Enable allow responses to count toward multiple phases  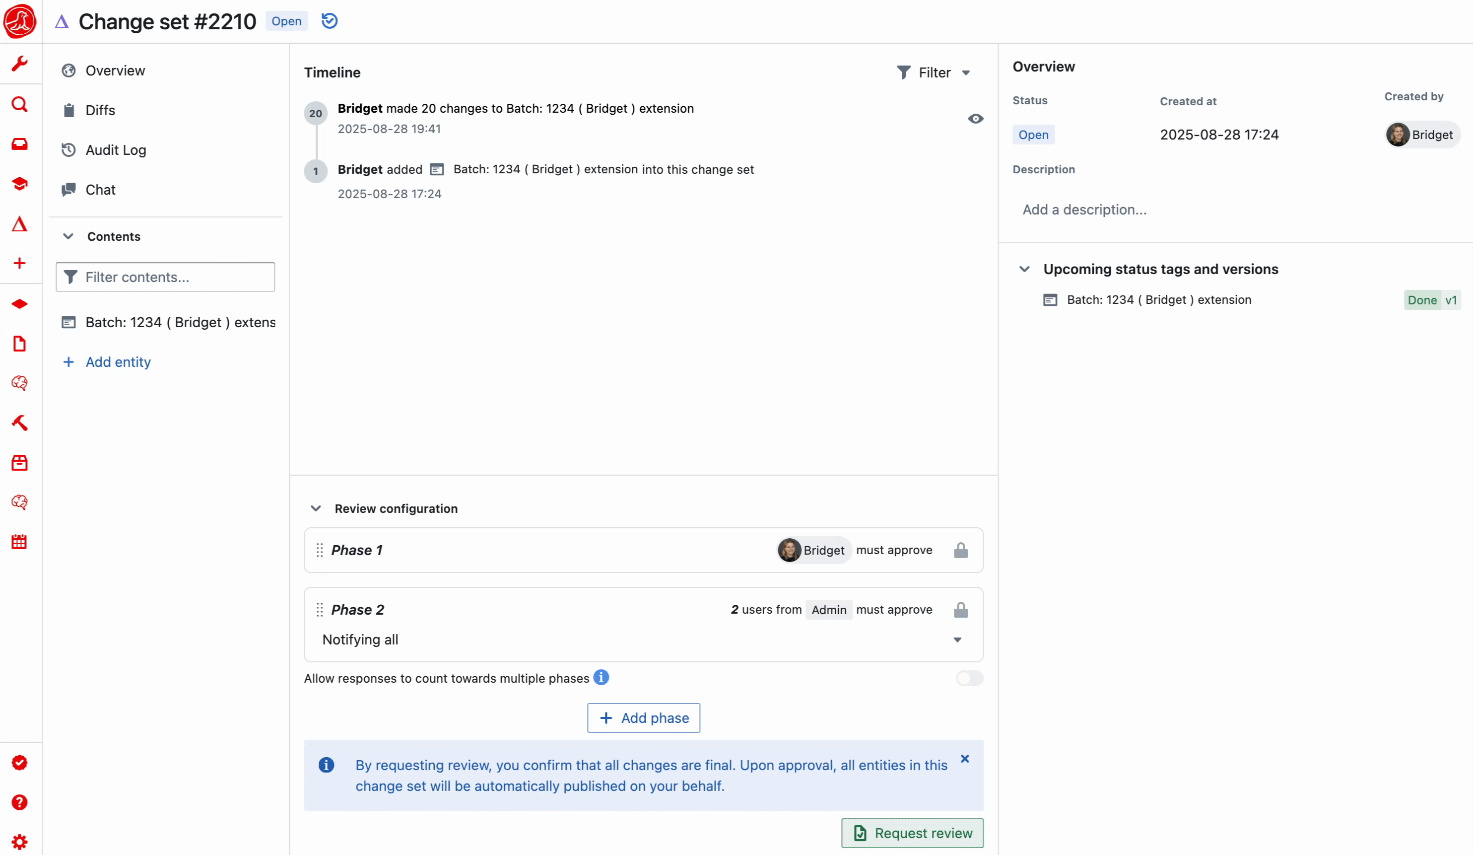tap(969, 678)
